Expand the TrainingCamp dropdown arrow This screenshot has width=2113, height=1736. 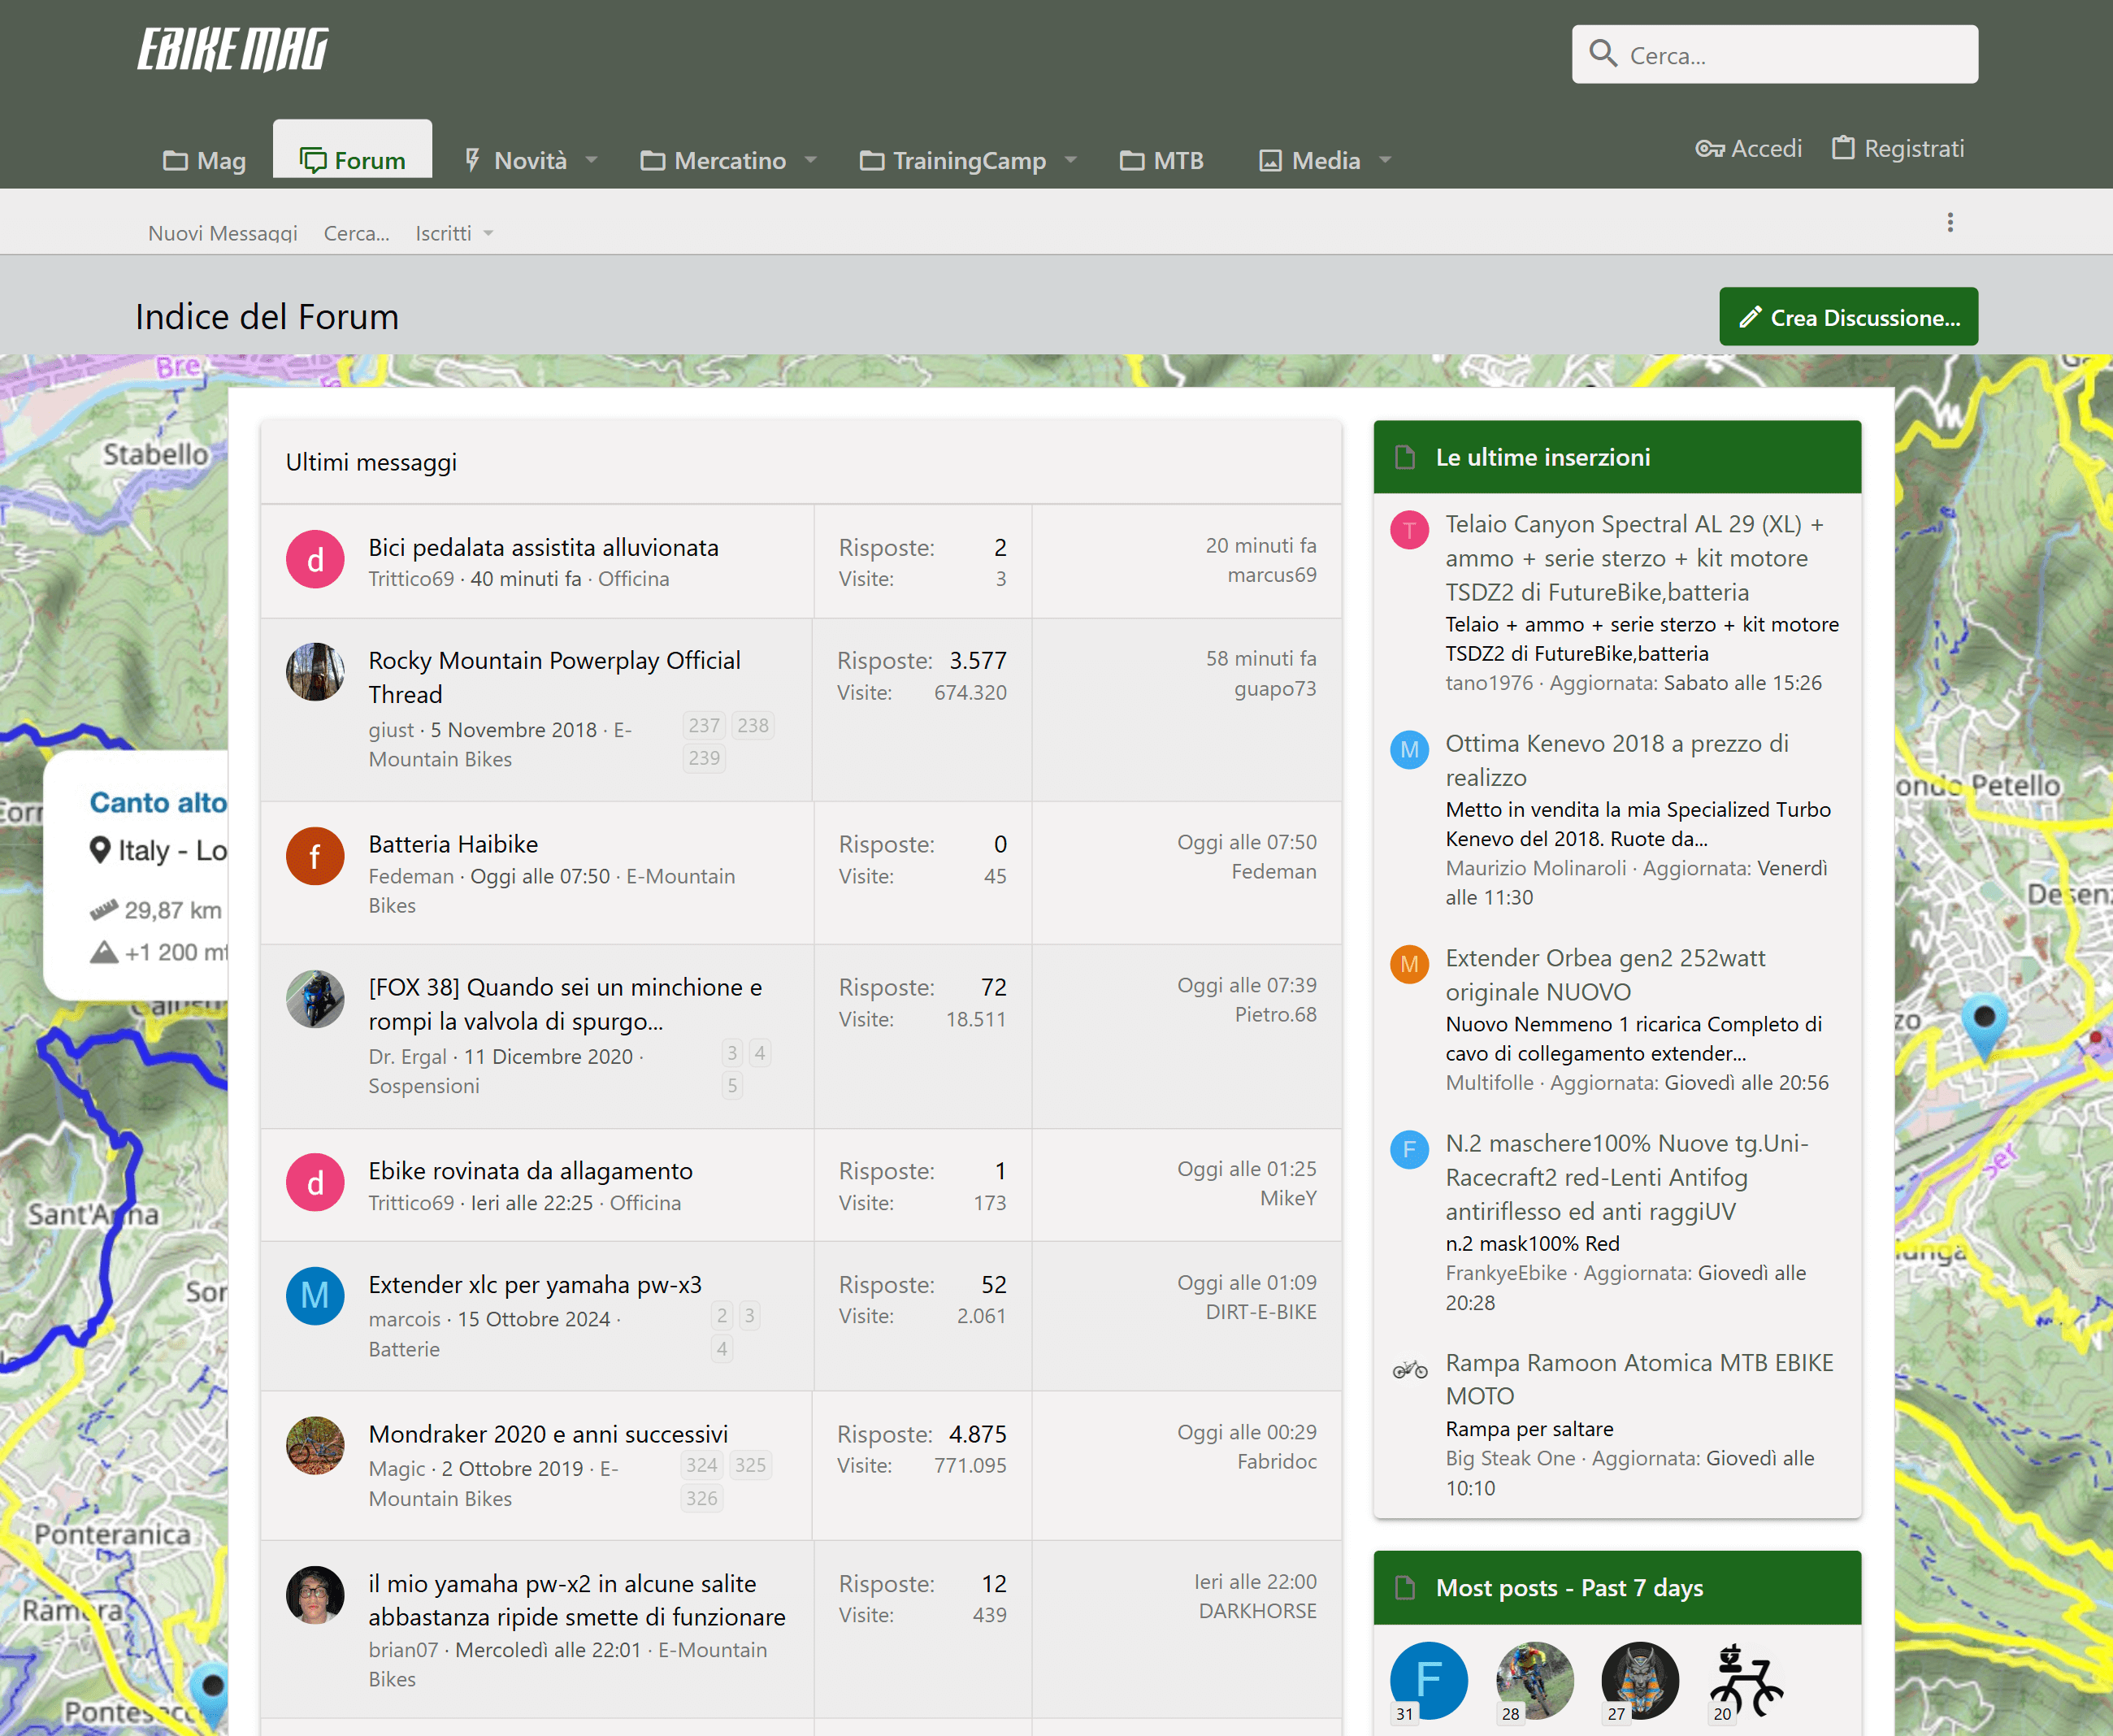tap(1070, 160)
